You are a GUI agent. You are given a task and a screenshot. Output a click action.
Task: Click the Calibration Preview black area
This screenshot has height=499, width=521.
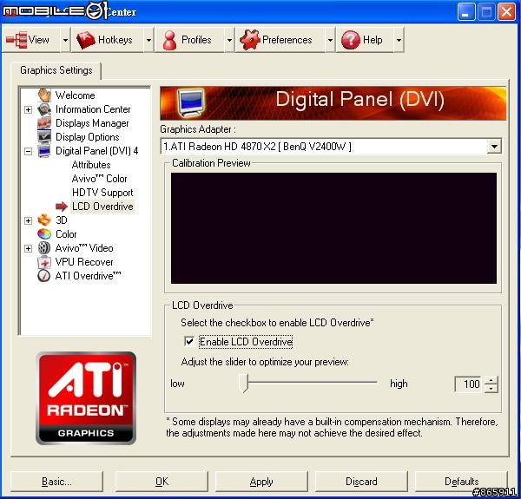tap(333, 228)
